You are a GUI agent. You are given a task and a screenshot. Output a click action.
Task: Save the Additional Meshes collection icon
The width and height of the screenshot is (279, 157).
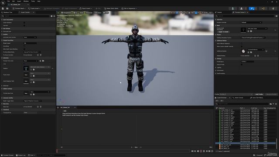coord(266,51)
